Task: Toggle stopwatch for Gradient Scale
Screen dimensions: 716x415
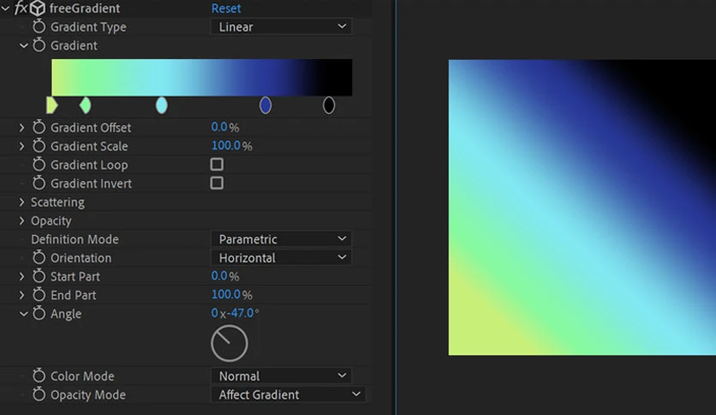Action: 39,146
